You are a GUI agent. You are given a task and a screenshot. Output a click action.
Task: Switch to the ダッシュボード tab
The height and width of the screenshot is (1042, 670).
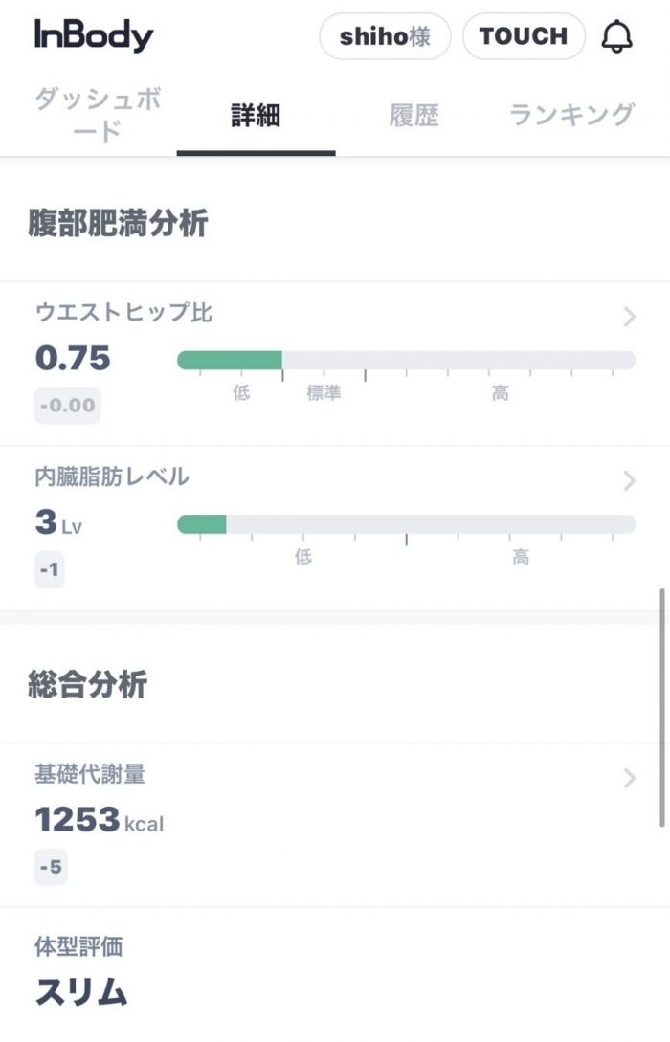97,115
